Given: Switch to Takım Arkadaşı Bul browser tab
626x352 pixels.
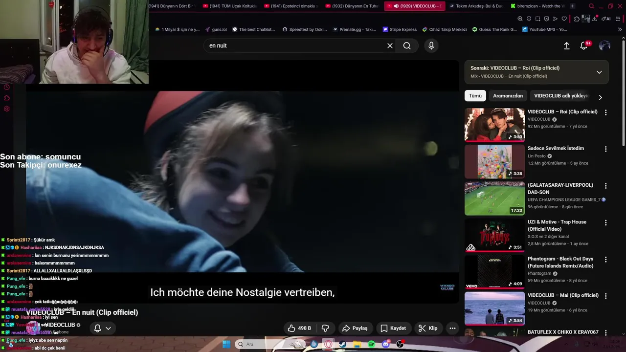Looking at the screenshot, I should tap(476, 6).
